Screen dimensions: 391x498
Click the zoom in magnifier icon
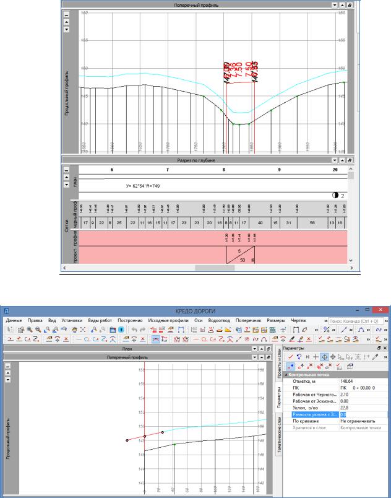(30, 330)
